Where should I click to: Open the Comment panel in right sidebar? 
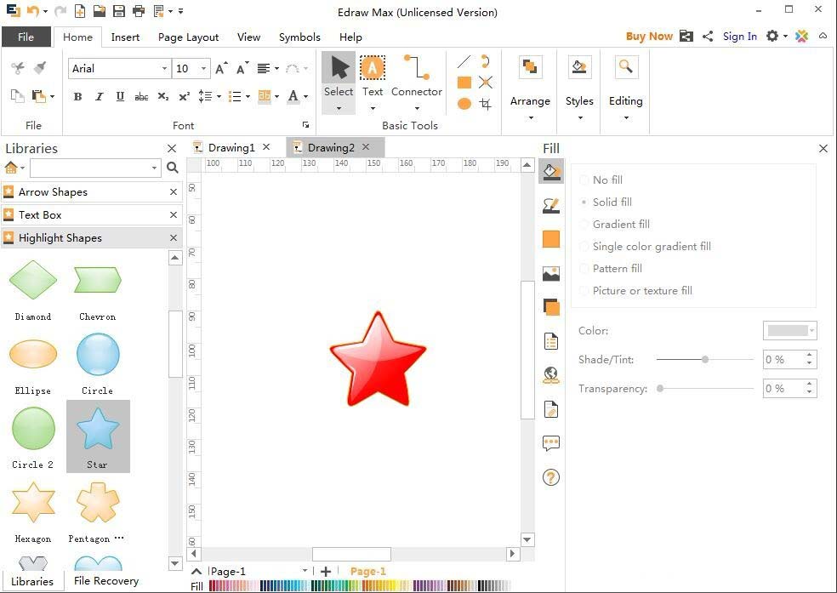point(551,443)
